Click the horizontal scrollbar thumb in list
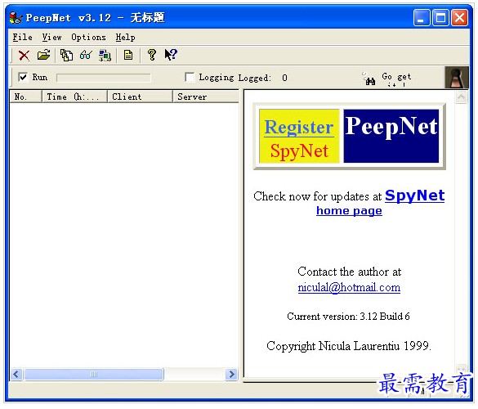478x409 pixels. [x=94, y=374]
